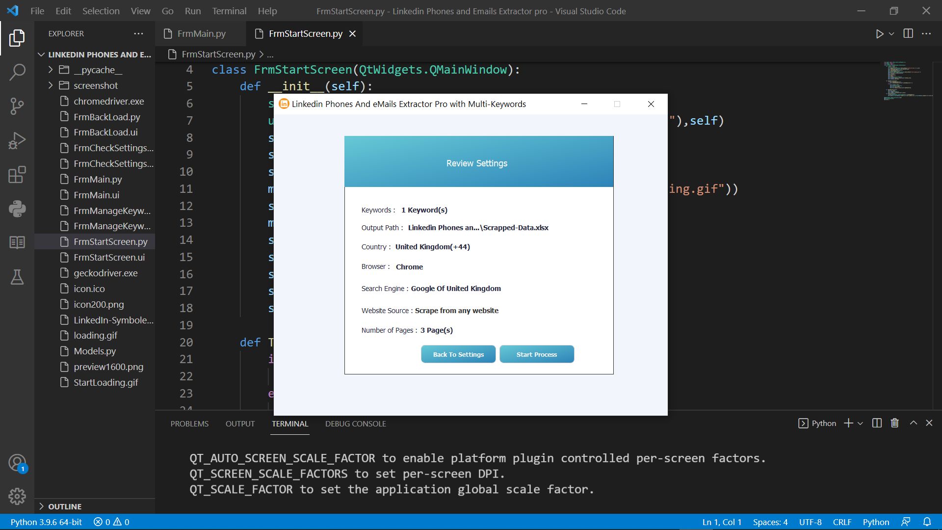Expand the screenshot folder
The image size is (942, 530).
click(x=51, y=85)
